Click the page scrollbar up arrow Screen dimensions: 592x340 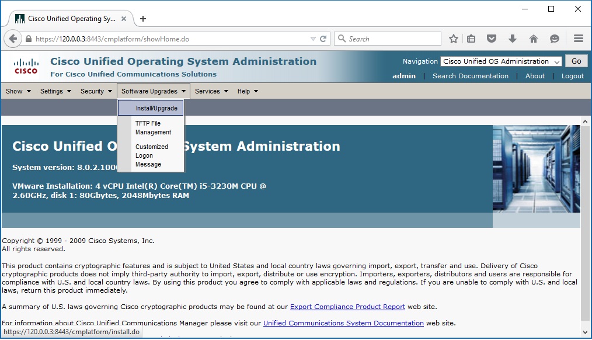[x=585, y=122]
